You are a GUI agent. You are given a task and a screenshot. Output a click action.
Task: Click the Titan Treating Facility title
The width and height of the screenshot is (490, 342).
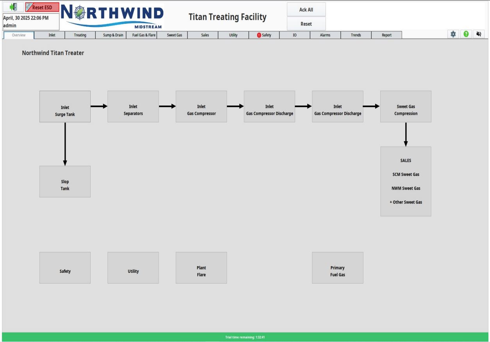pyautogui.click(x=227, y=17)
